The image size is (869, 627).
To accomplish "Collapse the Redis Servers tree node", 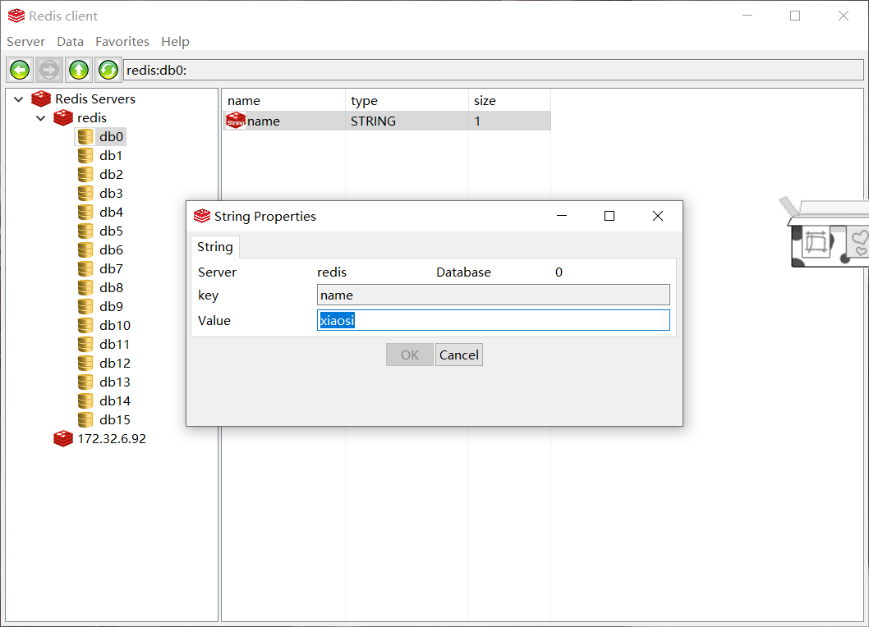I will coord(19,99).
